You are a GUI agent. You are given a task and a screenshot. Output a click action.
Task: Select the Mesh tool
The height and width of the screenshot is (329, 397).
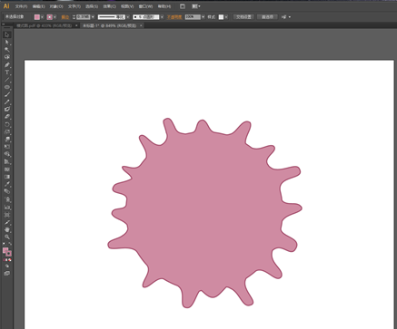7,169
